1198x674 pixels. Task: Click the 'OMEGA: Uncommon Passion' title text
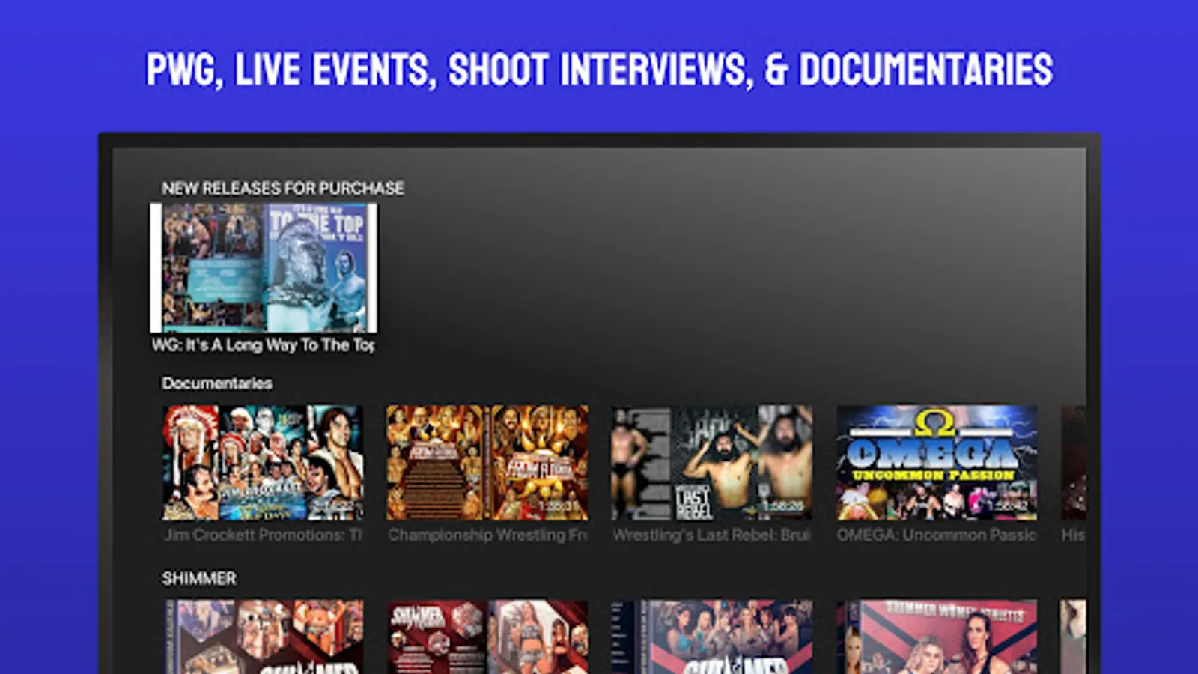click(x=937, y=535)
